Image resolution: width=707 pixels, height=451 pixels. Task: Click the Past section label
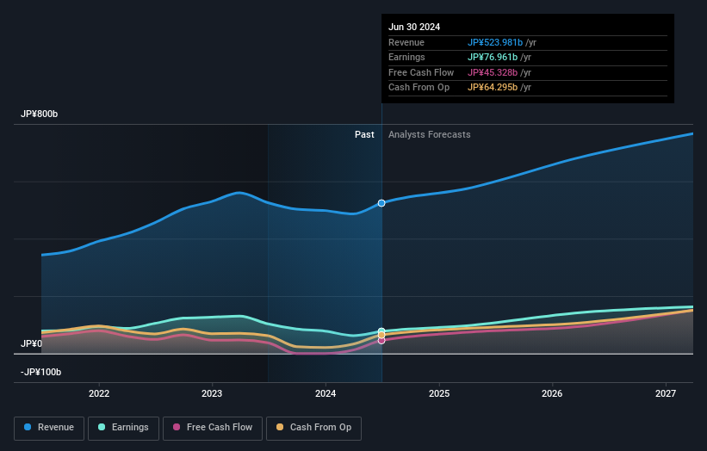tap(364, 134)
